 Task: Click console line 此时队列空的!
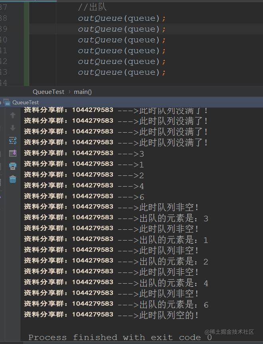[x=111, y=315]
